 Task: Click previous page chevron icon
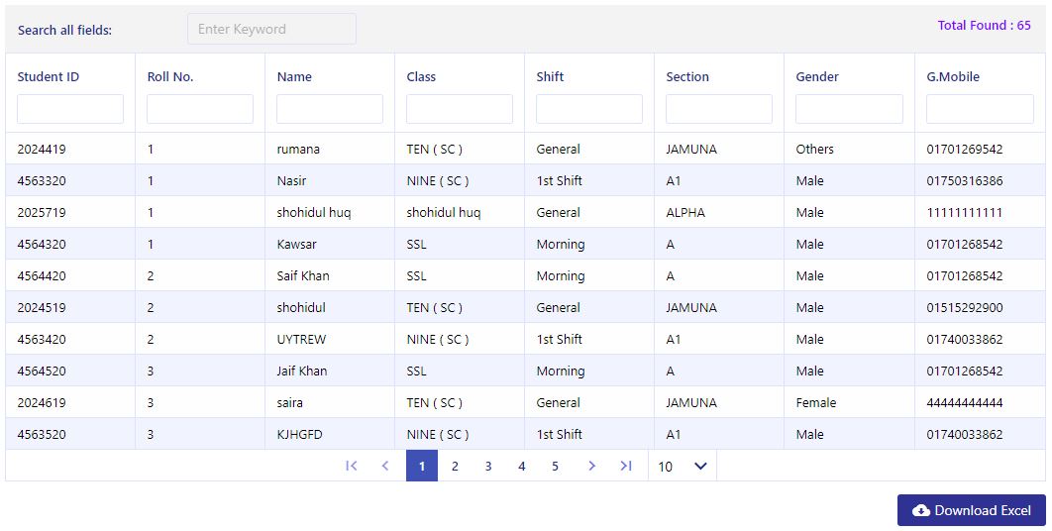(x=385, y=466)
